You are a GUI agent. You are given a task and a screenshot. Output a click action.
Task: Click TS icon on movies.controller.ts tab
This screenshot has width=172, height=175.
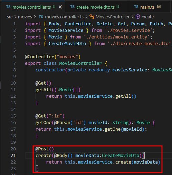coord(8,7)
